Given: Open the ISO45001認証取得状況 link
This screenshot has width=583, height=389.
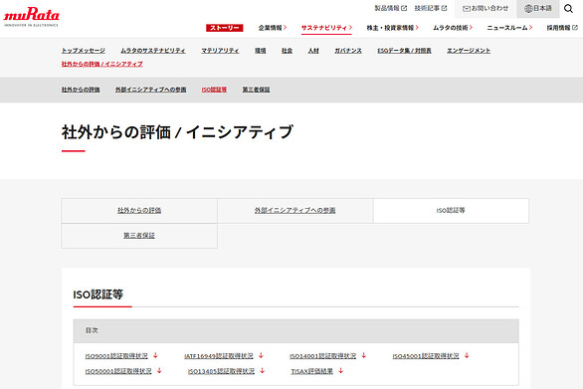Looking at the screenshot, I should pos(426,356).
